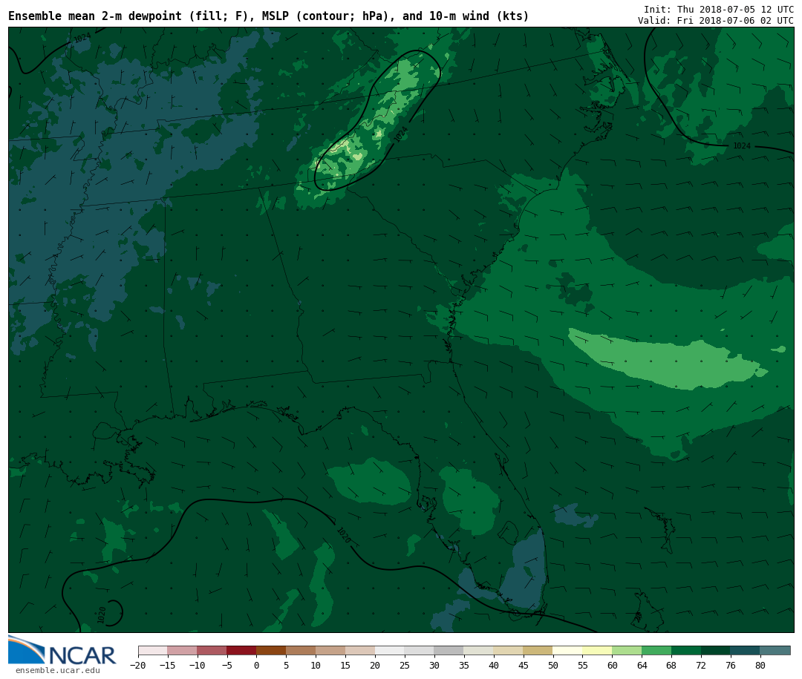Select the brown swatch between 0 and 5
Image resolution: width=802 pixels, height=679 pixels.
pos(271,650)
